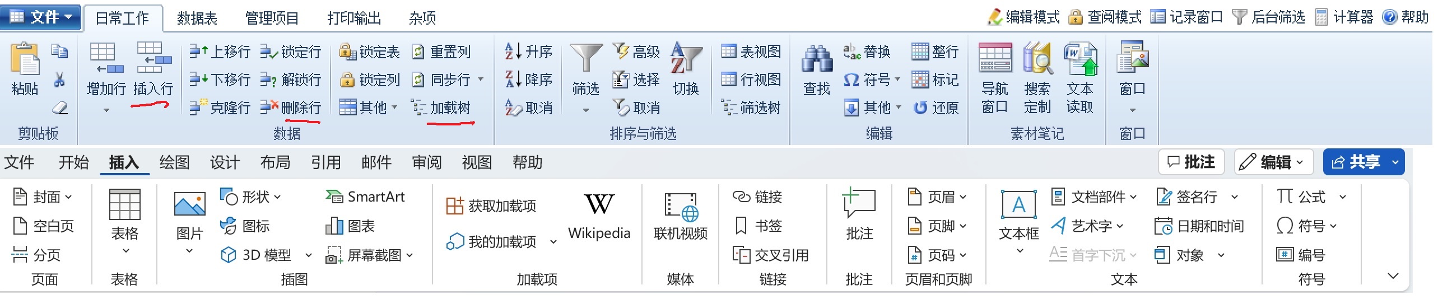Image resolution: width=1438 pixels, height=299 pixels.
Task: Click the 文本读取 text import icon
Action: coord(1080,59)
